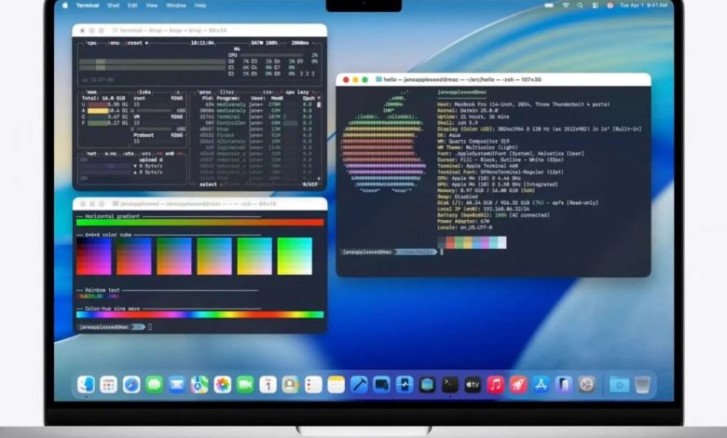This screenshot has width=727, height=438.
Task: Open Messages app in Dock
Action: click(x=154, y=384)
